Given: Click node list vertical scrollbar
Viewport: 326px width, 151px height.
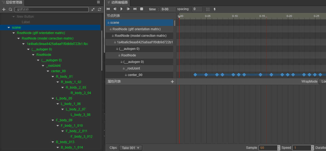Looking at the screenshot, I should point(175,23).
